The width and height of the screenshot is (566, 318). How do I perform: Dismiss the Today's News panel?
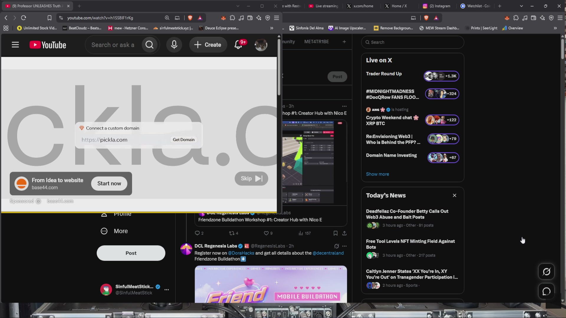(x=455, y=196)
